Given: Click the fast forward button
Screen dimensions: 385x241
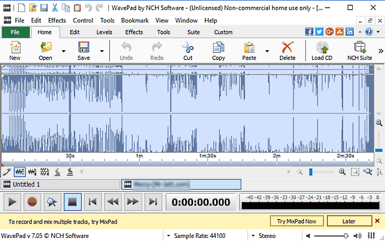Looking at the screenshot, I should point(133,202).
